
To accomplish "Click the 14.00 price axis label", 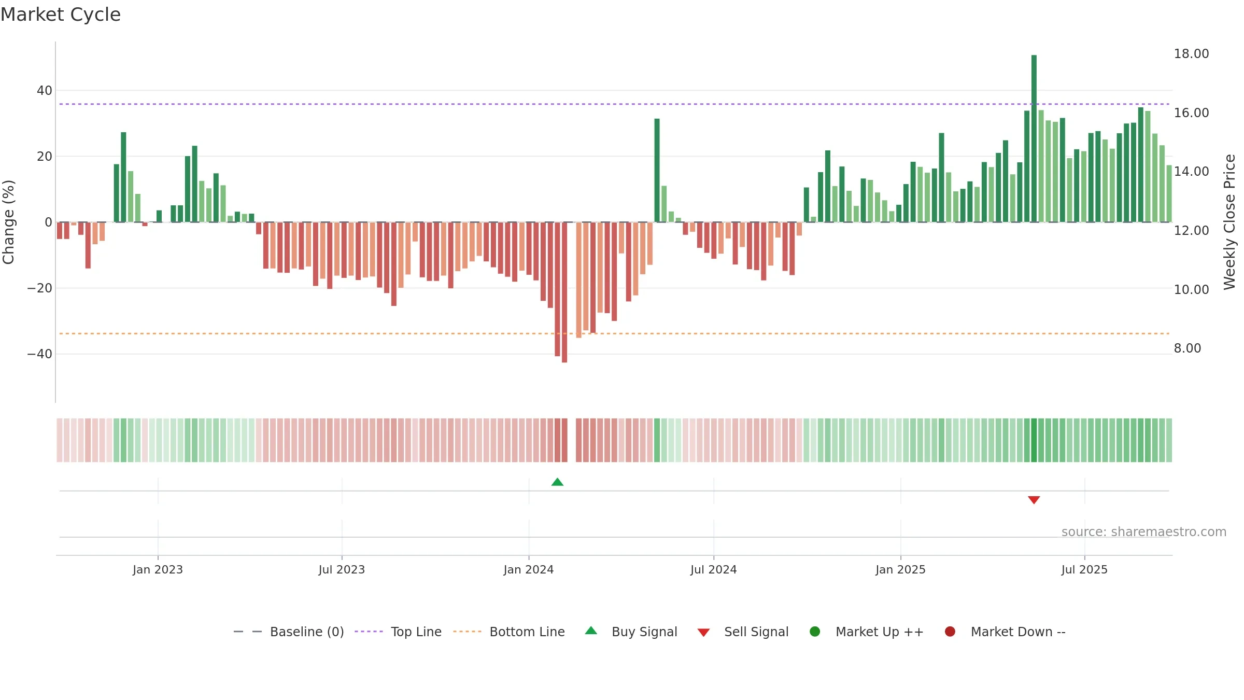I will (1191, 171).
